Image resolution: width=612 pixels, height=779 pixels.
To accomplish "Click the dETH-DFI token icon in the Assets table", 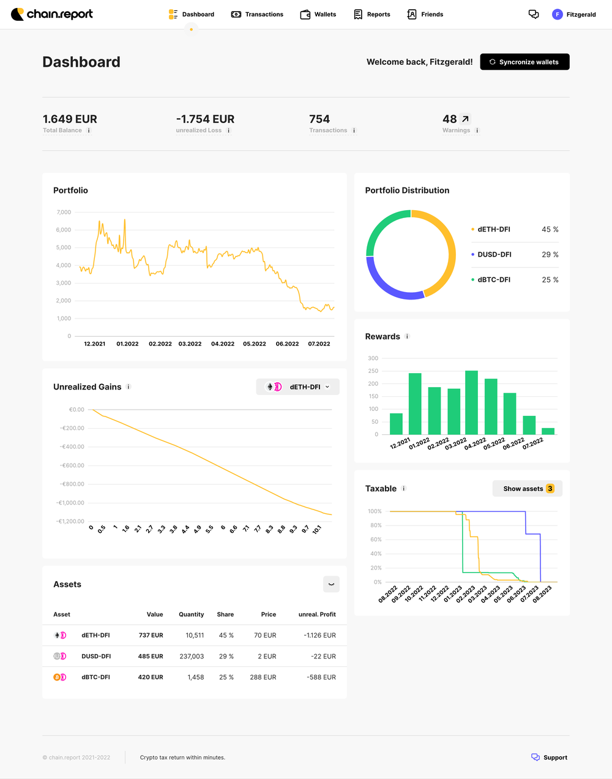I will point(59,635).
